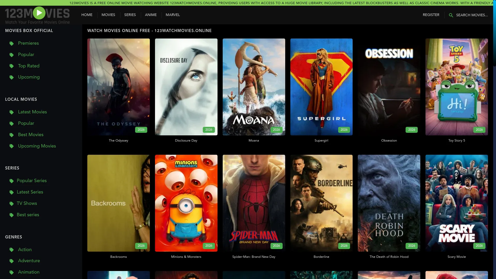Screen dimensions: 496x279
Task: Open The Death of Robin Hood poster
Action: click(x=389, y=203)
